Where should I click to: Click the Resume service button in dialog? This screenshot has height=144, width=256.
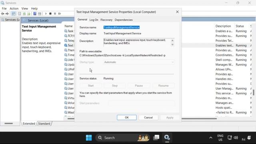click(x=163, y=86)
